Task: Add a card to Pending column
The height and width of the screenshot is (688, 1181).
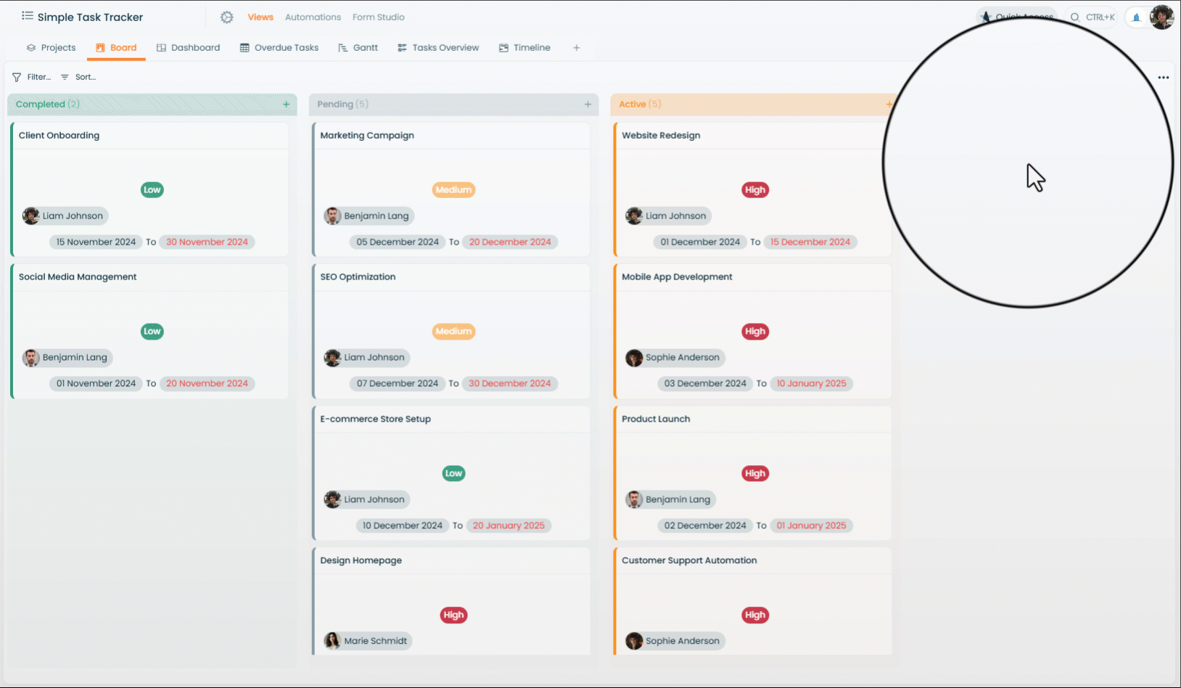Action: click(x=588, y=105)
